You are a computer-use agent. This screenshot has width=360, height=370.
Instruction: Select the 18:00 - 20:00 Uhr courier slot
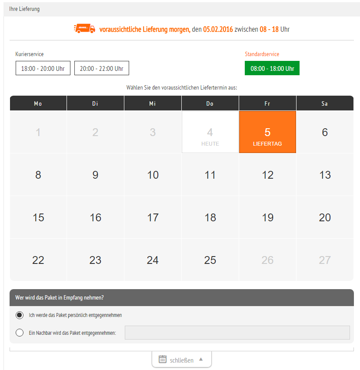point(43,68)
